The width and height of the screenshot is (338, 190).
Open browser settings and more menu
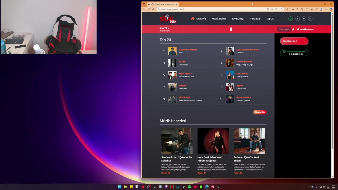326,9
